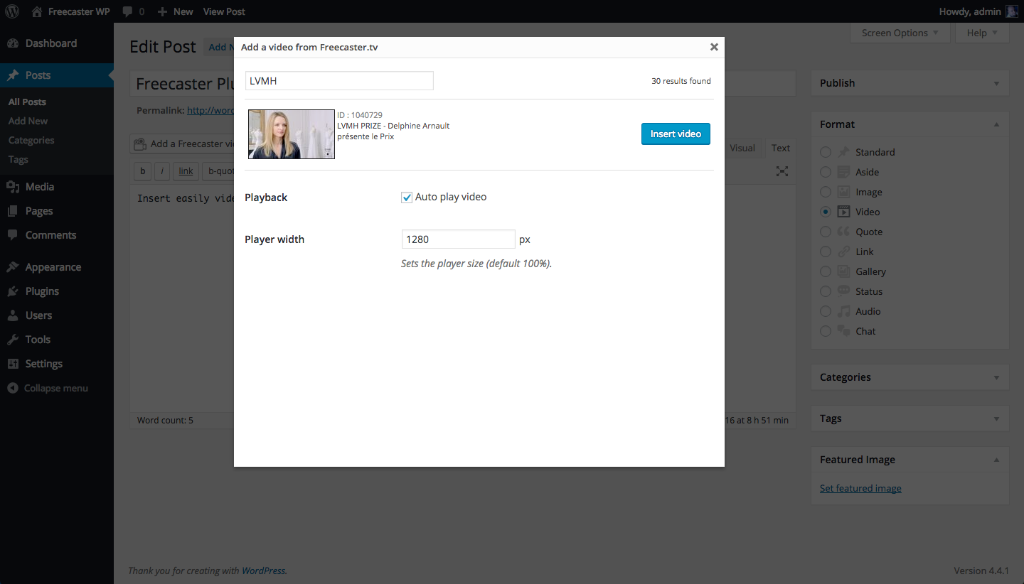Click the italic i quicktag button
The image size is (1024, 584).
[162, 171]
